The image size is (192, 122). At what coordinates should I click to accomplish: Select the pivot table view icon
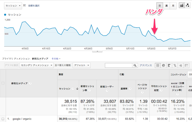[186, 65]
